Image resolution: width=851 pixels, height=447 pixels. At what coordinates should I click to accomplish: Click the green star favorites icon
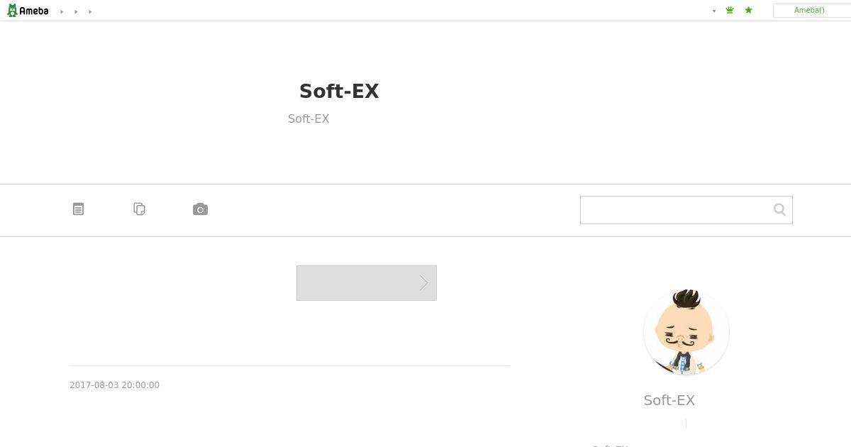(x=748, y=10)
